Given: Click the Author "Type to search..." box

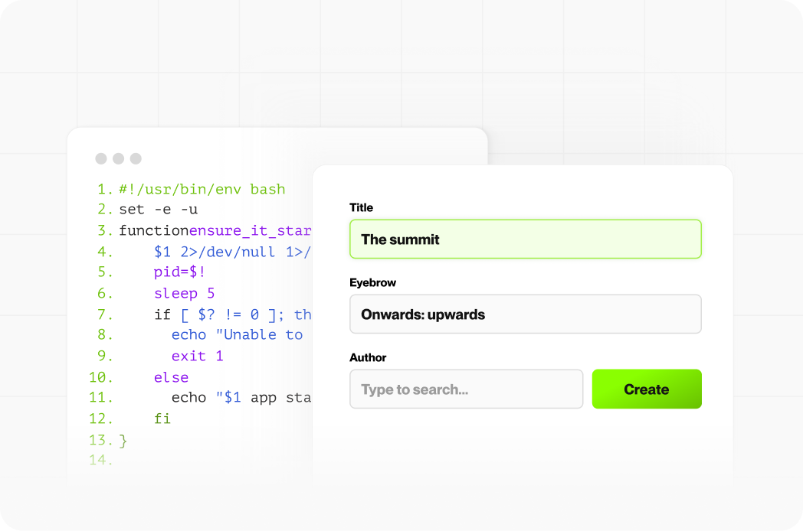Looking at the screenshot, I should (466, 389).
